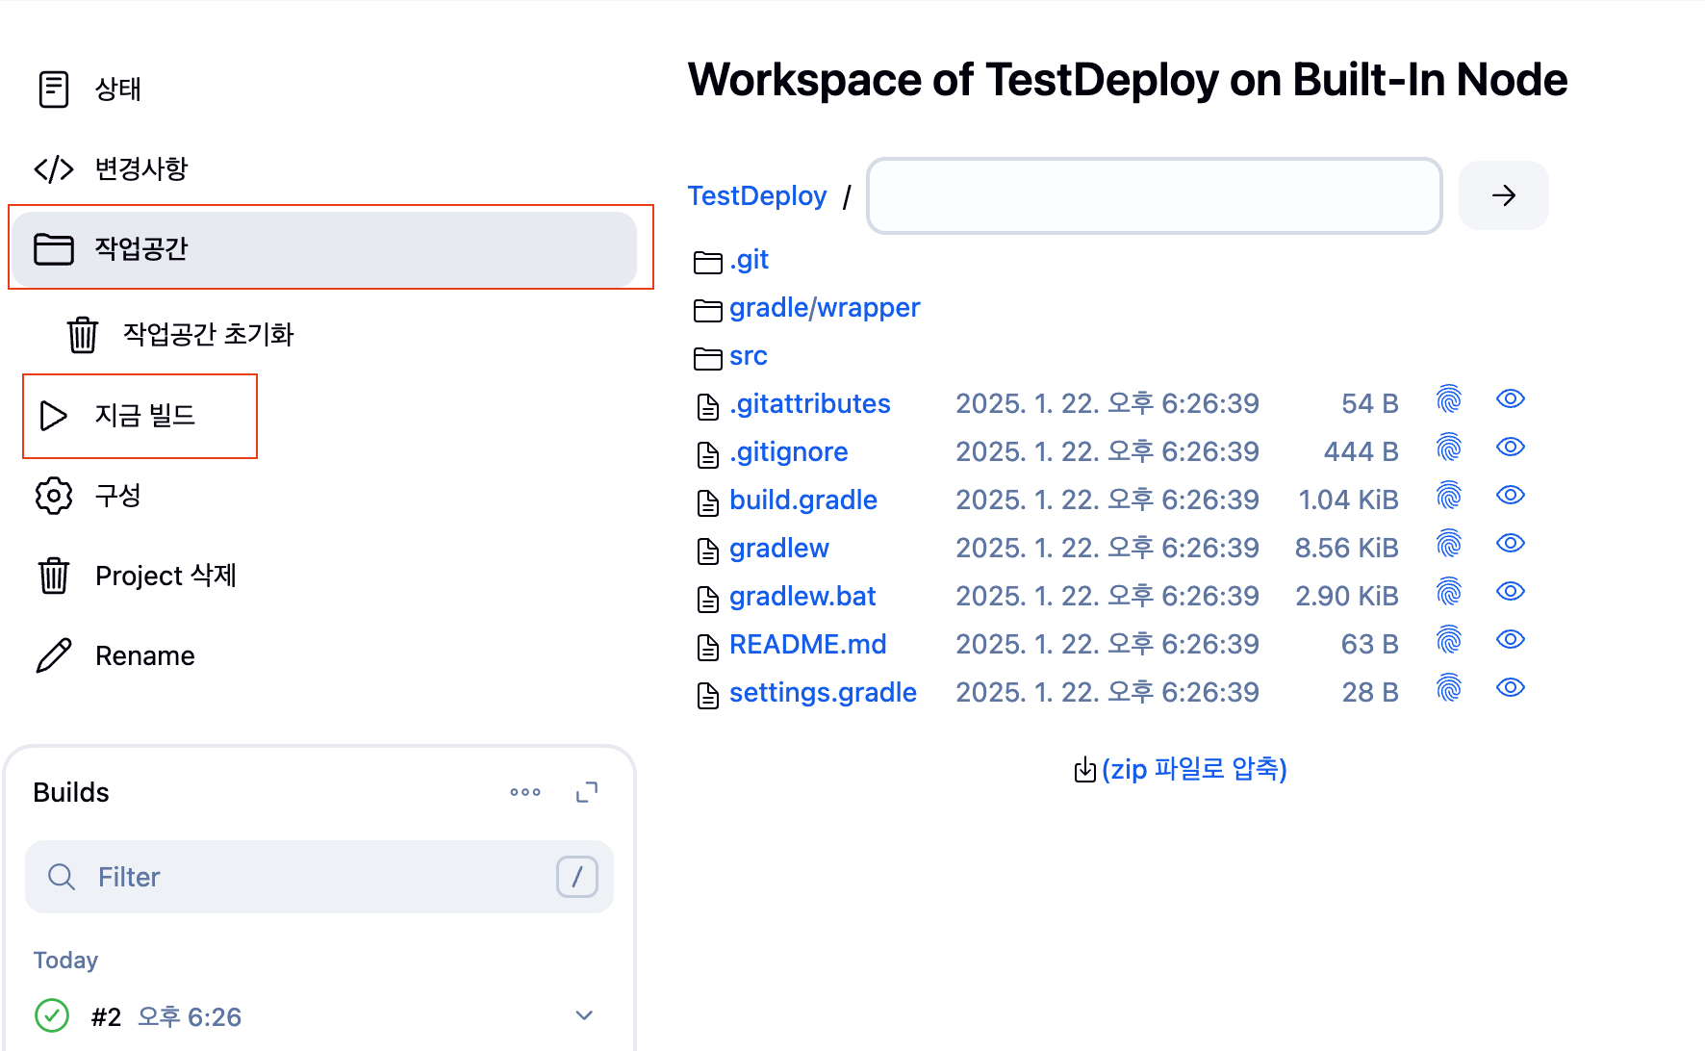1705x1051 pixels.
Task: Click the workspace path input field
Action: (x=1154, y=195)
